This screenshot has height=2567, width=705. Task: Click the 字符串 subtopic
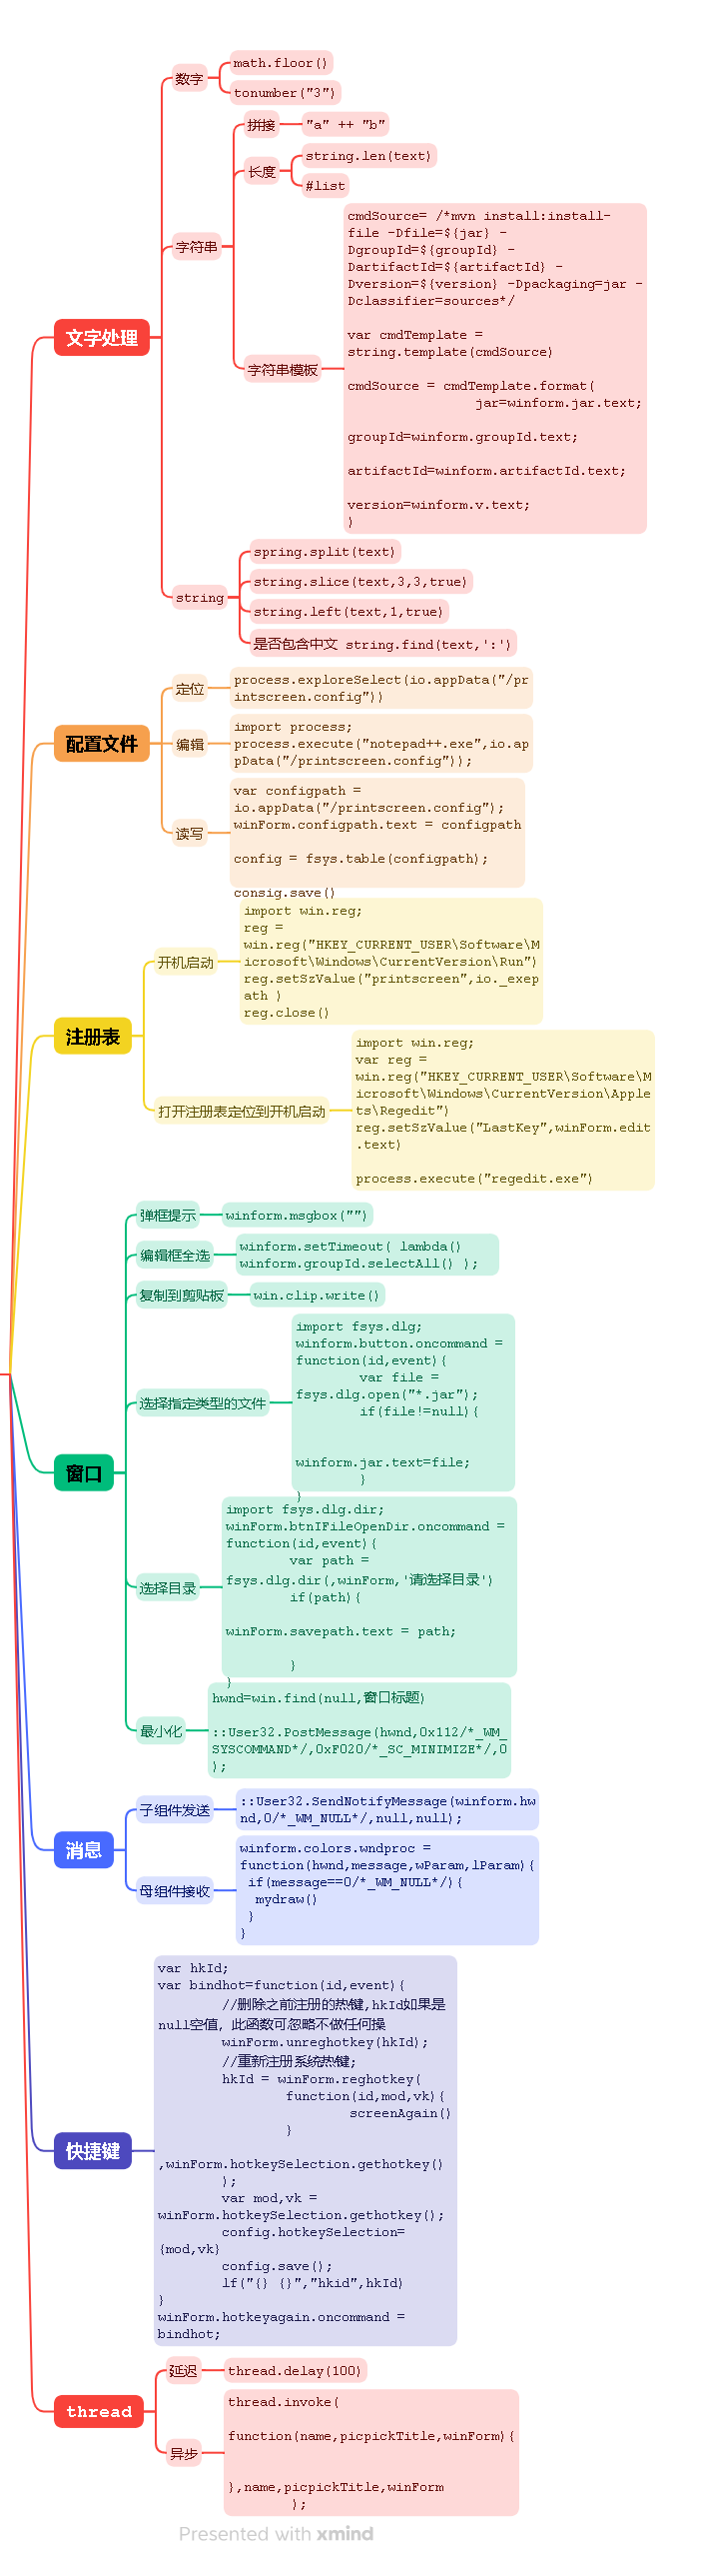pyautogui.click(x=197, y=246)
